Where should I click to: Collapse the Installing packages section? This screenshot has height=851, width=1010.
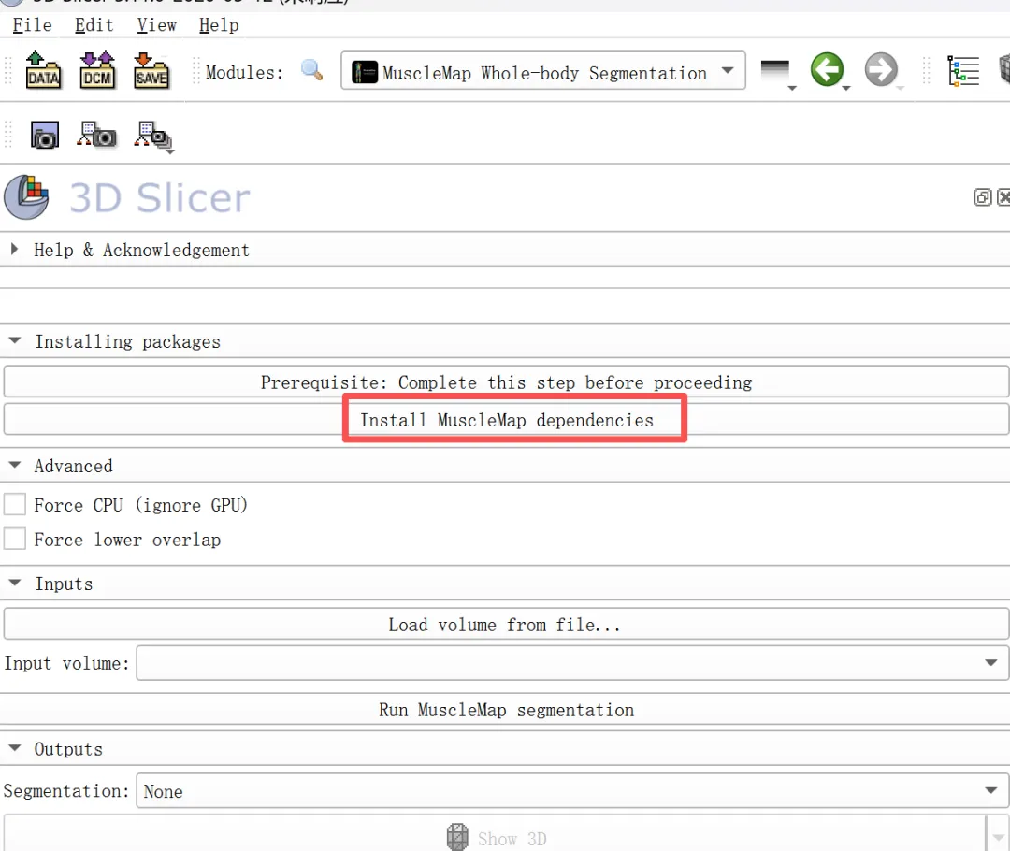(x=14, y=340)
